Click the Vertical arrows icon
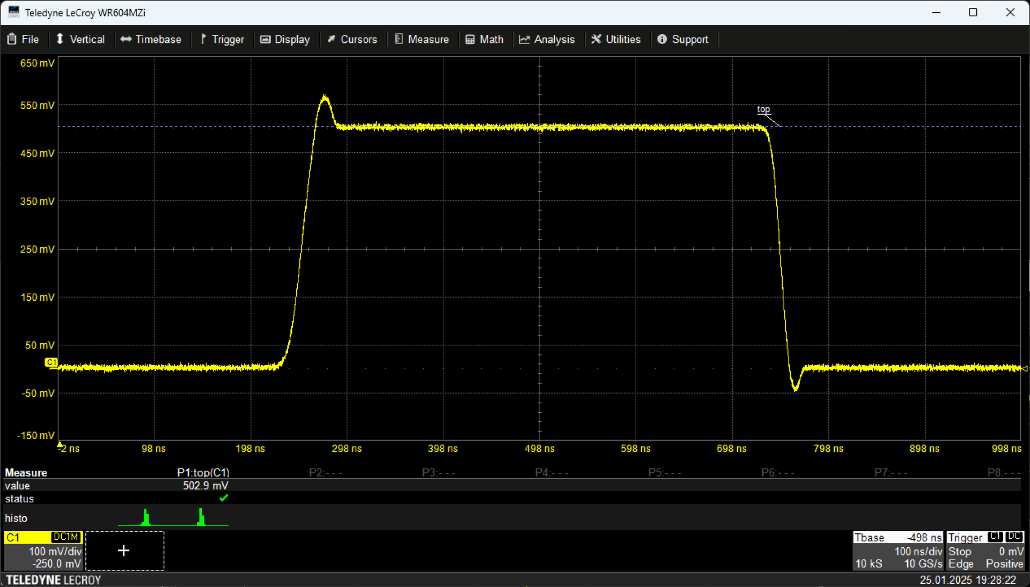Image resolution: width=1030 pixels, height=587 pixels. point(60,39)
